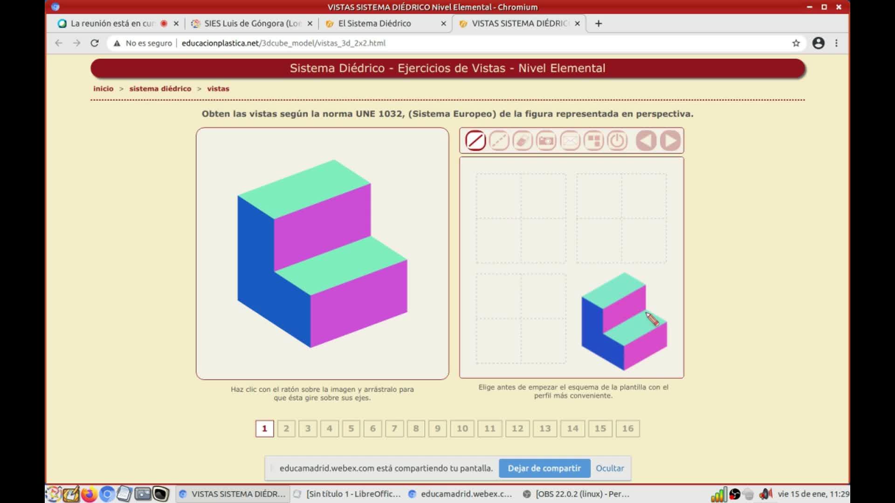Open the template layout scheme icon
The width and height of the screenshot is (895, 503).
coord(593,141)
